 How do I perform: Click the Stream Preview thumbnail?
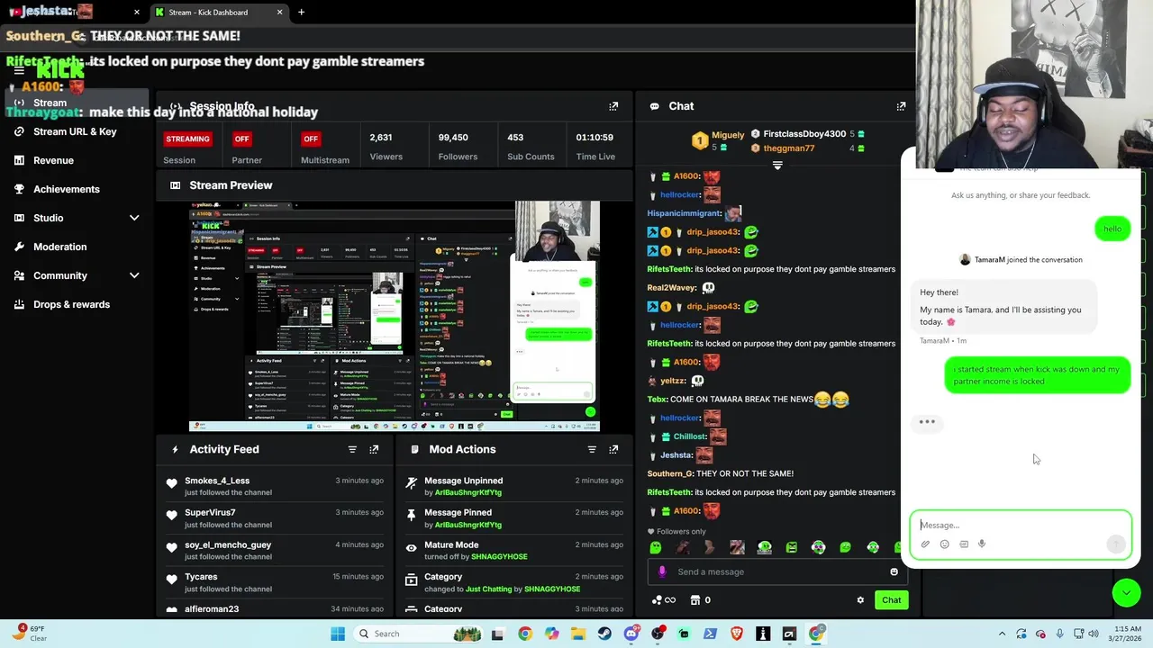point(395,317)
